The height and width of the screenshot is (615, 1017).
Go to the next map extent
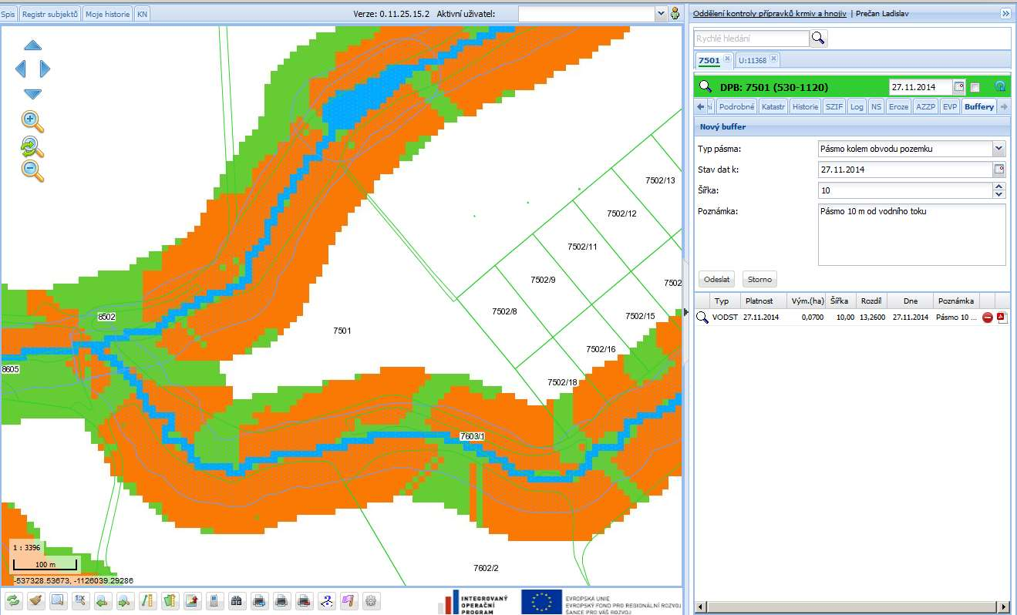coord(125,600)
